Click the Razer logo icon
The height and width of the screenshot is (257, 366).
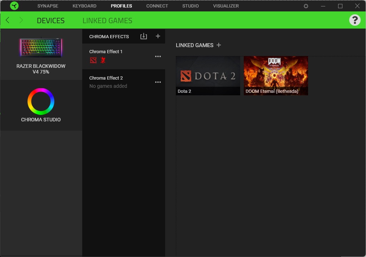14,6
